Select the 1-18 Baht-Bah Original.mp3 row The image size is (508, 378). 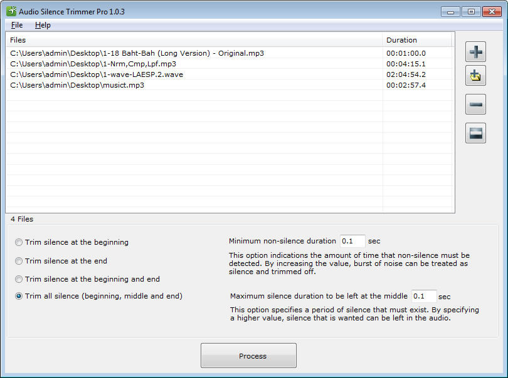[x=229, y=53]
